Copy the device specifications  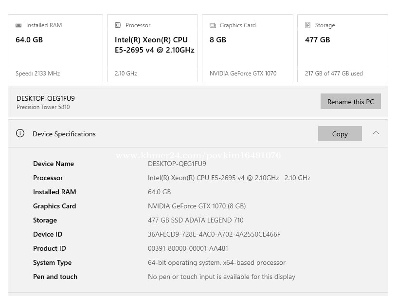point(340,134)
